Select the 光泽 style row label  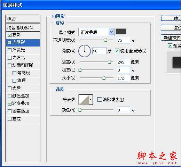[17, 88]
